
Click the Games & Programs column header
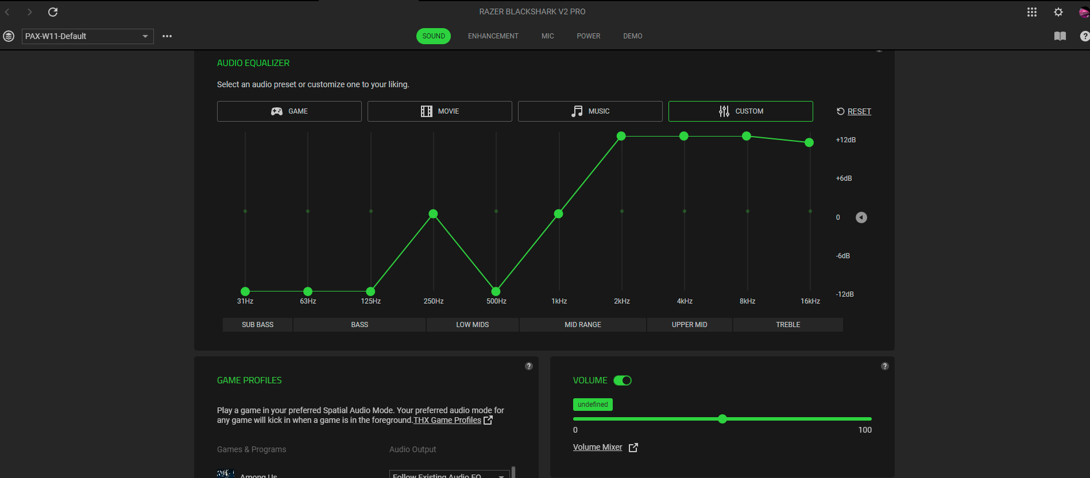point(252,449)
